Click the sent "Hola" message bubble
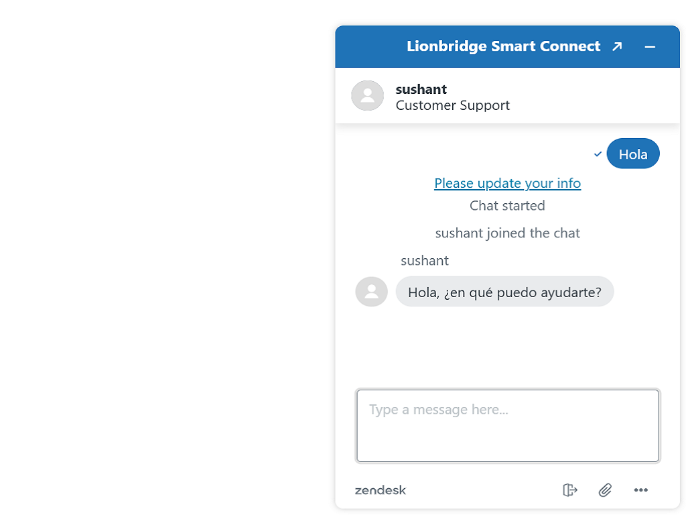This screenshot has width=686, height=515. tap(632, 154)
